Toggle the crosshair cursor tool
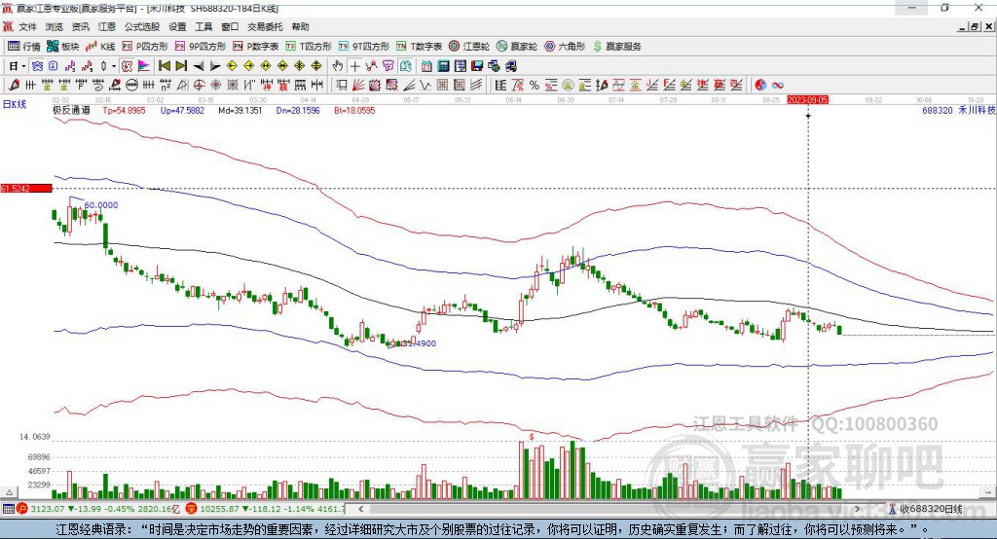Viewport: 997px width, 539px height. pos(354,66)
